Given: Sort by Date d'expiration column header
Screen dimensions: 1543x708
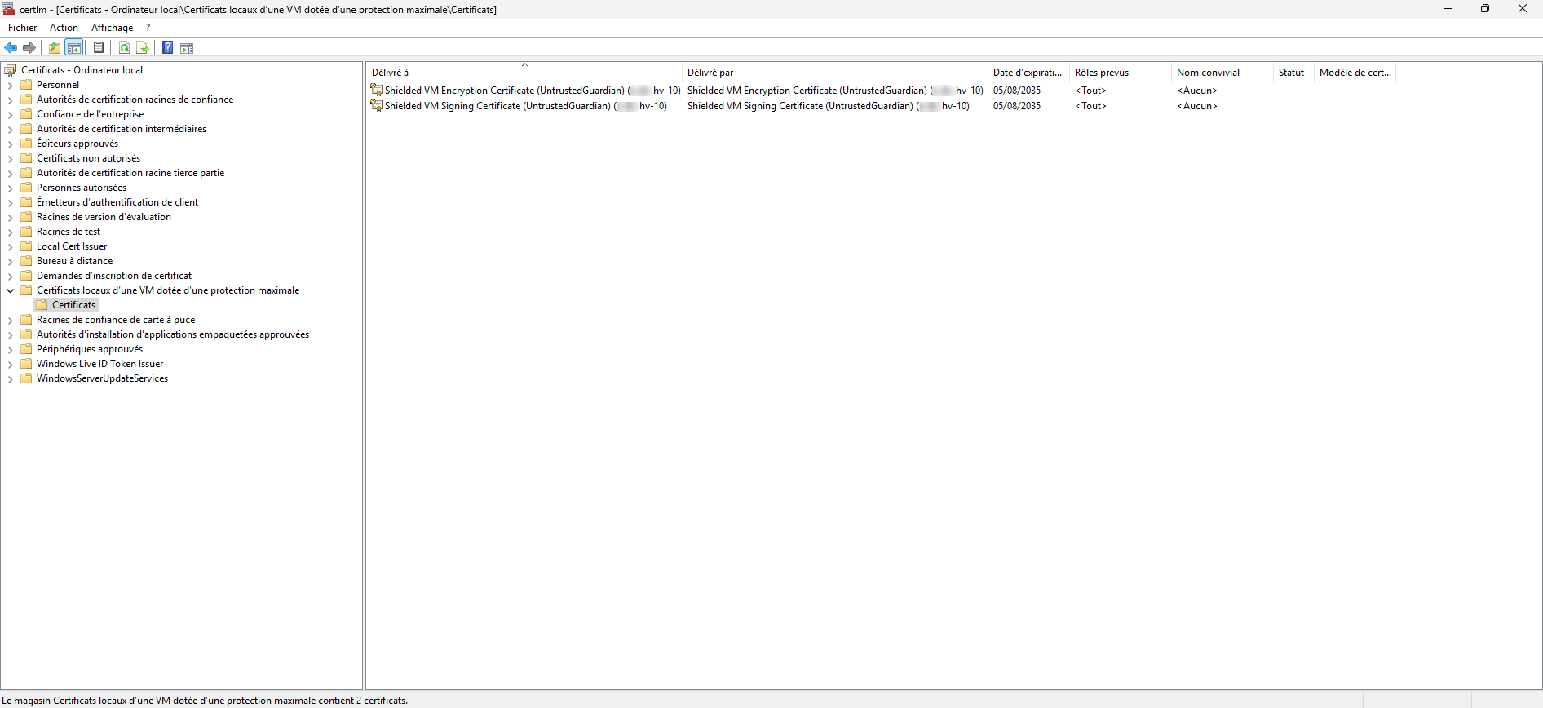Looking at the screenshot, I should (x=1027, y=73).
